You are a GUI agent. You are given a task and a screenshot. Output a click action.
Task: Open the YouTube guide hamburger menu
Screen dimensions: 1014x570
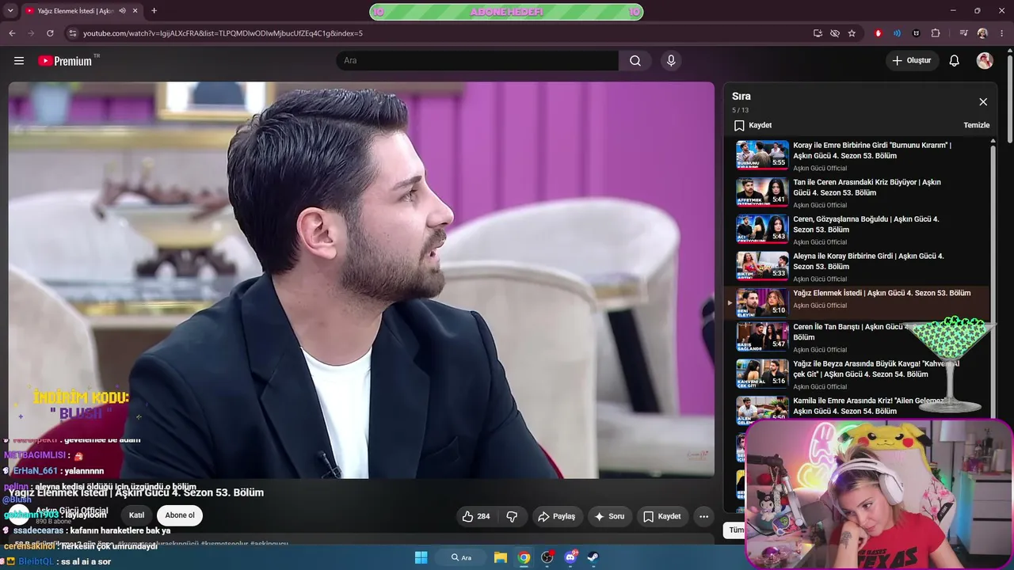tap(19, 61)
